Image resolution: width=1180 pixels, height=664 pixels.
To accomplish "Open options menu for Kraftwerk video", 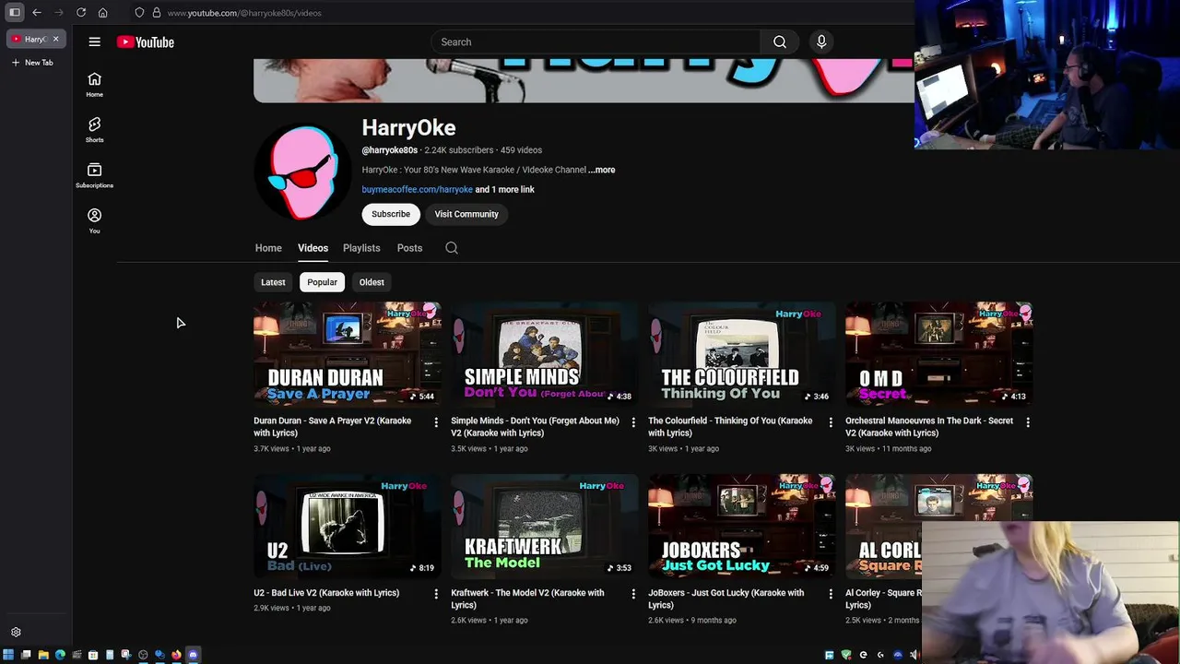I will (633, 595).
